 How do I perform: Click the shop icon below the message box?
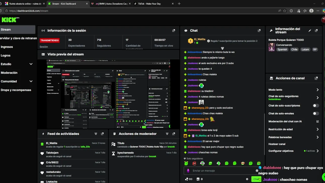click(x=198, y=179)
